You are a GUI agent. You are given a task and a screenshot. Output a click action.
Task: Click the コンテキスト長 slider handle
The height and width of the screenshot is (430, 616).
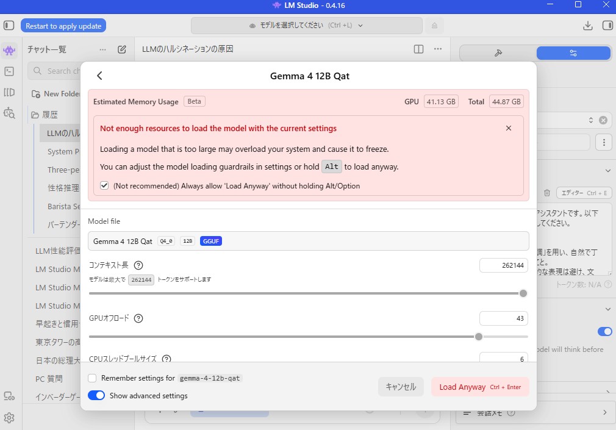point(523,293)
